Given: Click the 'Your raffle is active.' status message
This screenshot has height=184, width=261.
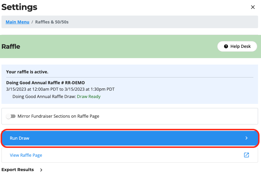Looking at the screenshot, I should click(x=27, y=72).
